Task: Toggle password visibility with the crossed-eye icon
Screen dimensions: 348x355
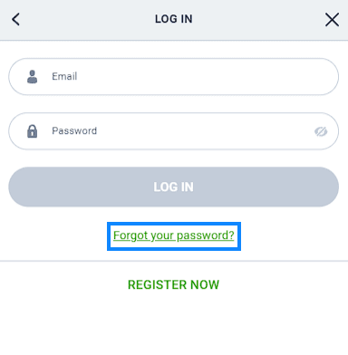Action: 321,131
